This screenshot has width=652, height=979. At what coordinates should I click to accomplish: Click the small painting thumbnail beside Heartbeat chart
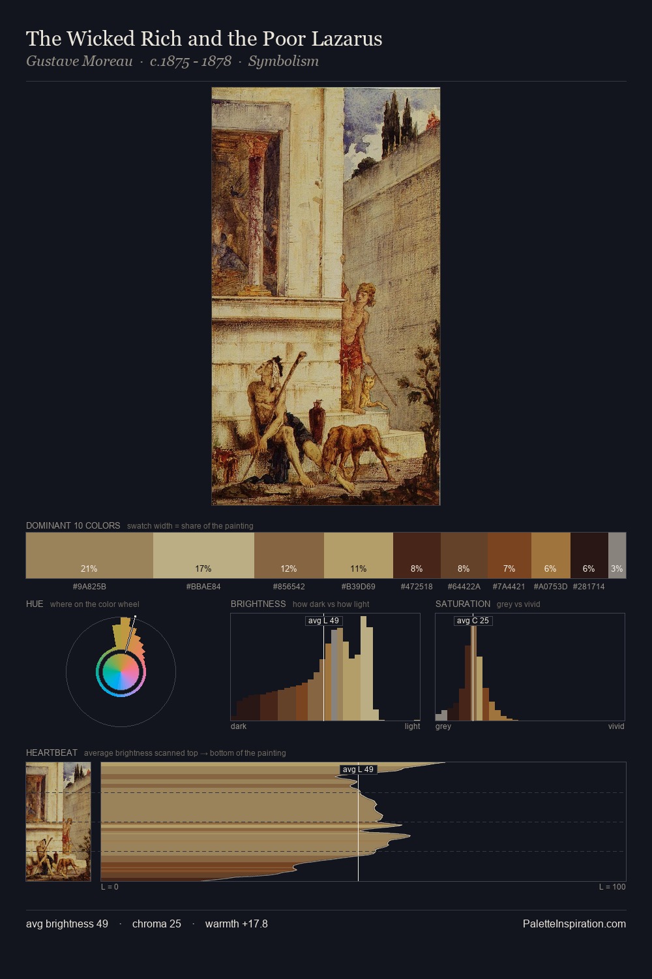(58, 822)
